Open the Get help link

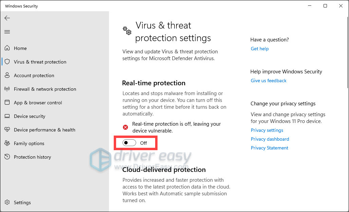click(x=259, y=49)
